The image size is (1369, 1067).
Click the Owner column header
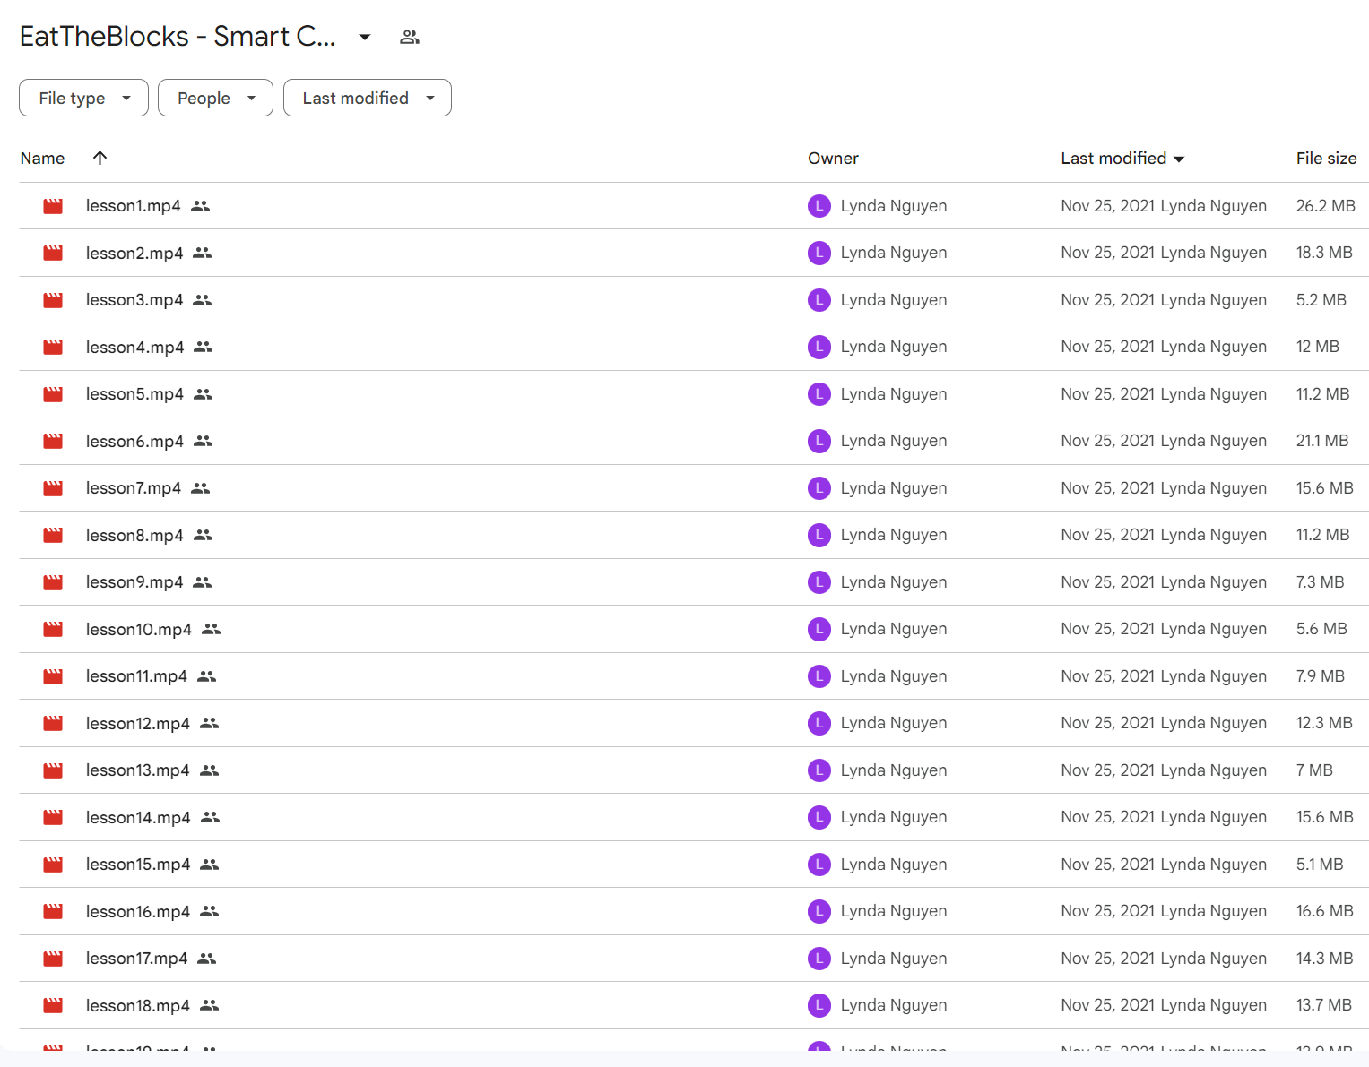833,159
